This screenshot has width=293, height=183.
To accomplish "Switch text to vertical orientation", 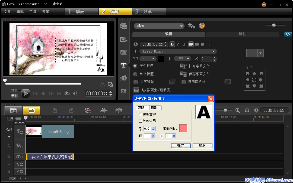I will pos(210,44).
